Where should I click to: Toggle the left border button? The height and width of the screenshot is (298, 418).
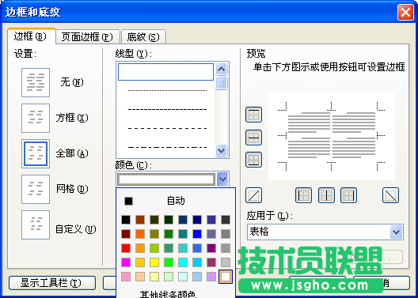coord(303,195)
